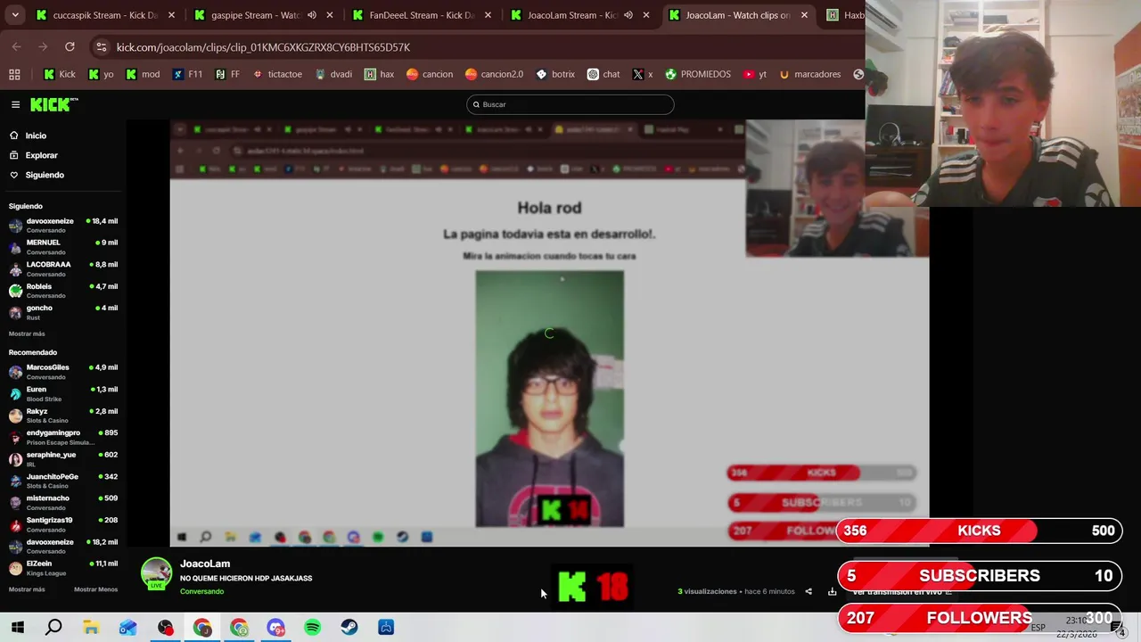Open Euren recommended channel
Image resolution: width=1141 pixels, height=642 pixels.
click(63, 393)
